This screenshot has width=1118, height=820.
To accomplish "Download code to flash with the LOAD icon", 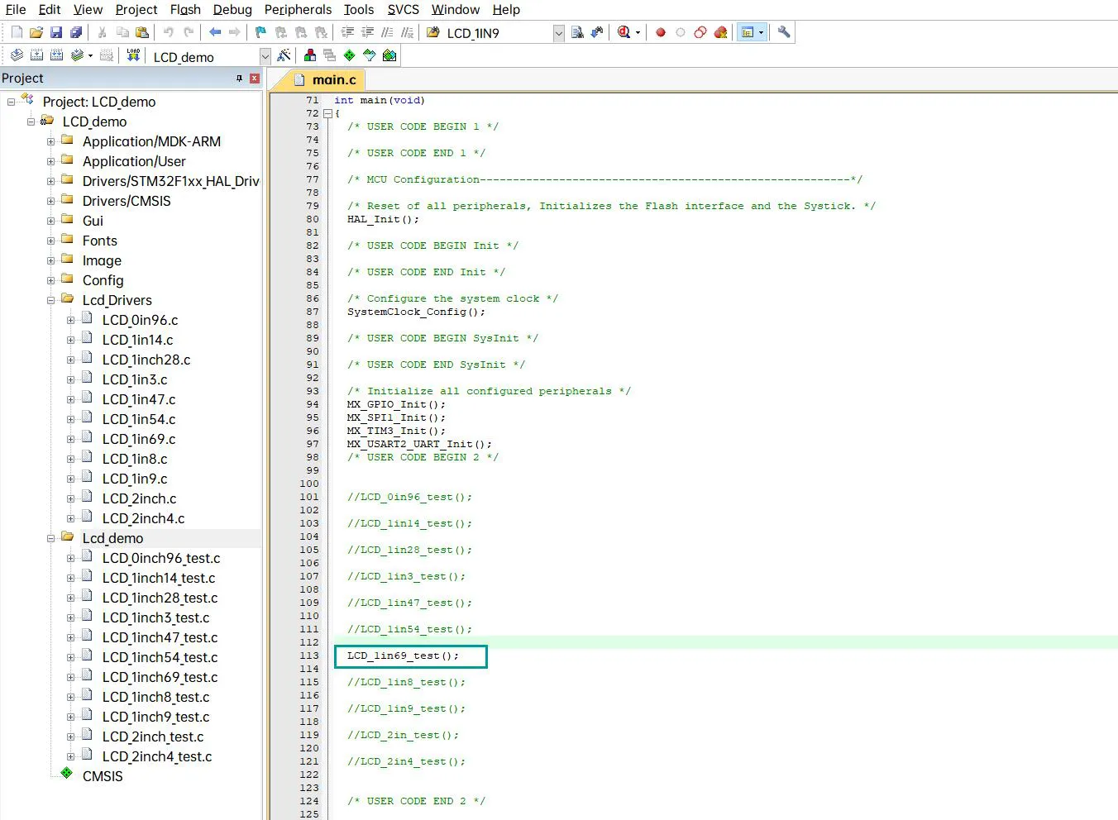I will tap(133, 55).
